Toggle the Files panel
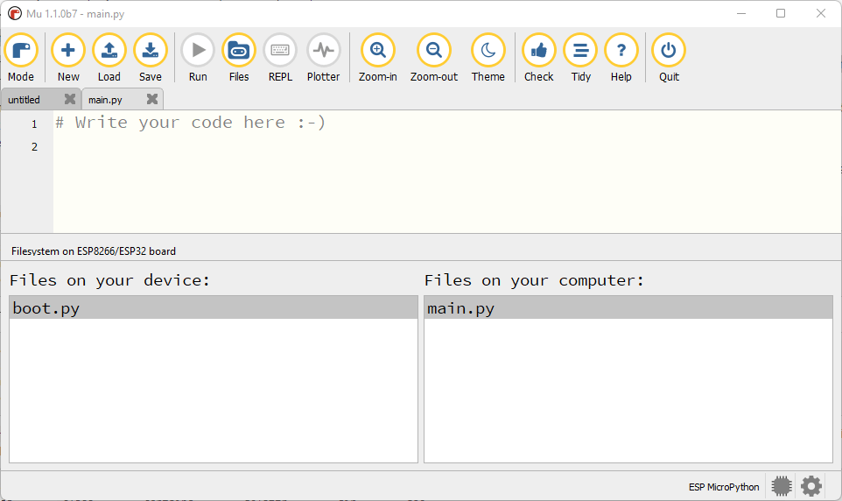Screen dimensions: 842x501 coord(239,58)
